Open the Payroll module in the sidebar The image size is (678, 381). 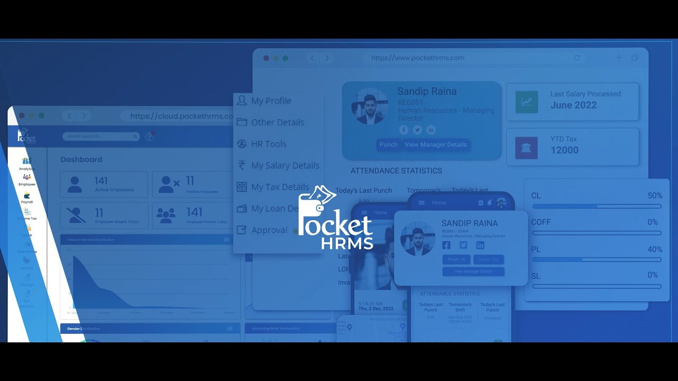point(26,197)
